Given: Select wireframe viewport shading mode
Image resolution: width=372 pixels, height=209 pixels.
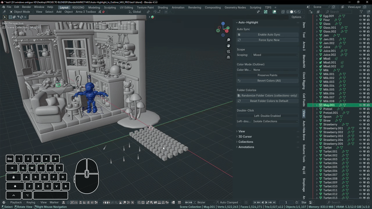Looking at the screenshot, I should pos(288,12).
